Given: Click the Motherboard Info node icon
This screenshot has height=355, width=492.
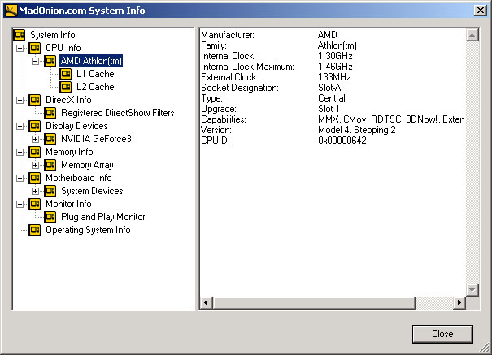Looking at the screenshot, I should click(x=35, y=178).
